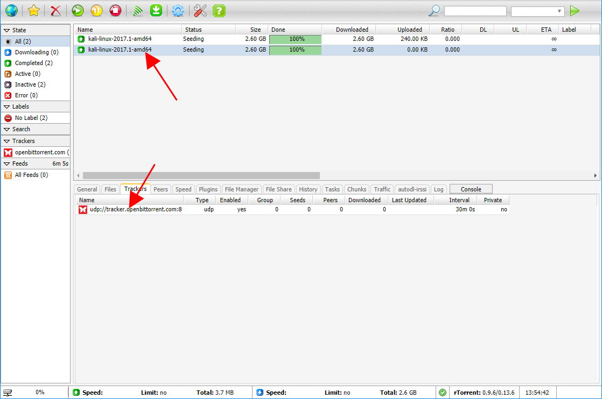The width and height of the screenshot is (602, 399).
Task: Collapse the Trackers section
Action: coord(36,141)
